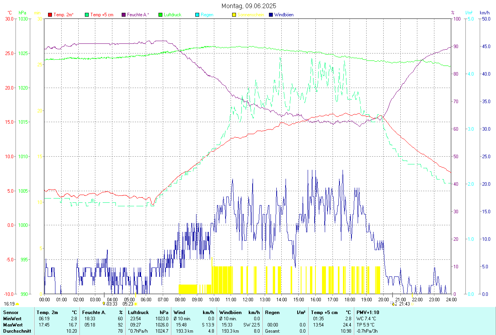Click the chart title Montag, 09.06.2025
496x335 pixels.
249,6
